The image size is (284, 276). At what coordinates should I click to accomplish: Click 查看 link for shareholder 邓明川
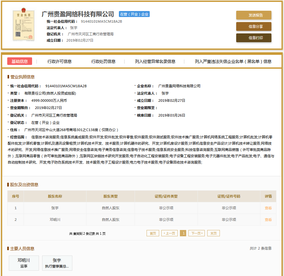(x=268, y=220)
